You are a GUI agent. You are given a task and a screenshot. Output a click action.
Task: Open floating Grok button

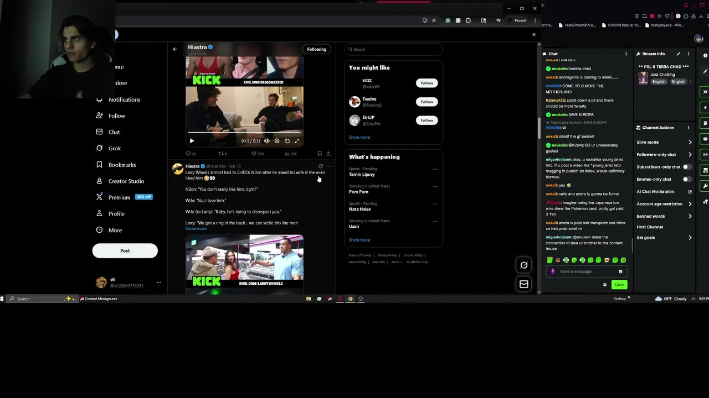[524, 265]
